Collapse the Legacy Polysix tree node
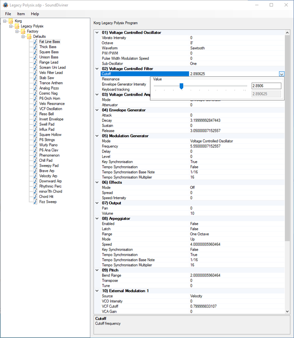294x338 pixels. (x=11, y=26)
